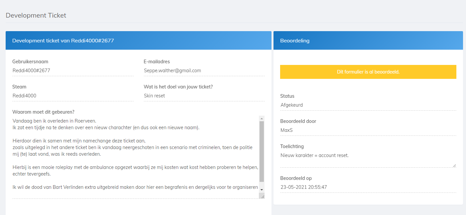Click the Beoordeling panel header

pyautogui.click(x=368, y=40)
